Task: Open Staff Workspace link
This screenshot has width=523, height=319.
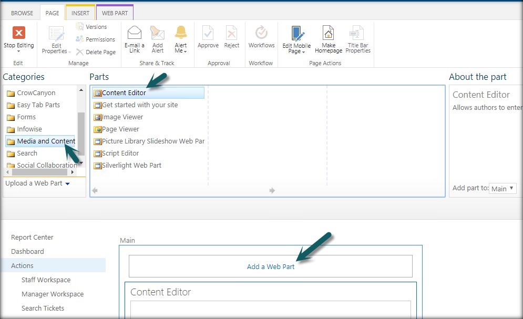Action: coord(46,280)
